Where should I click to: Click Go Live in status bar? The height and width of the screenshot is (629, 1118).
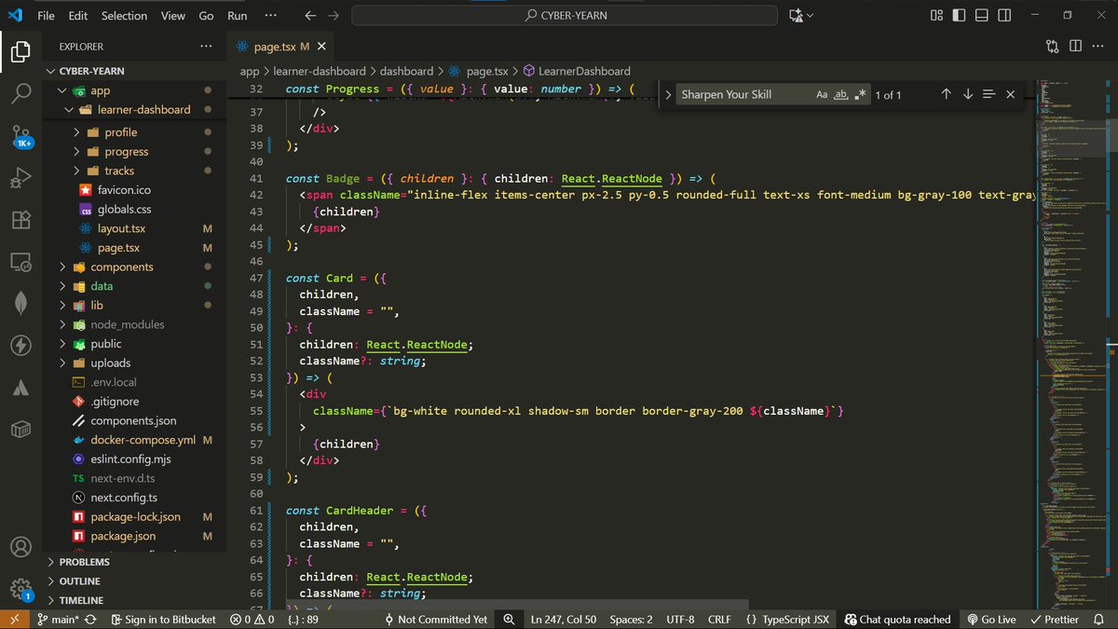pyautogui.click(x=991, y=619)
